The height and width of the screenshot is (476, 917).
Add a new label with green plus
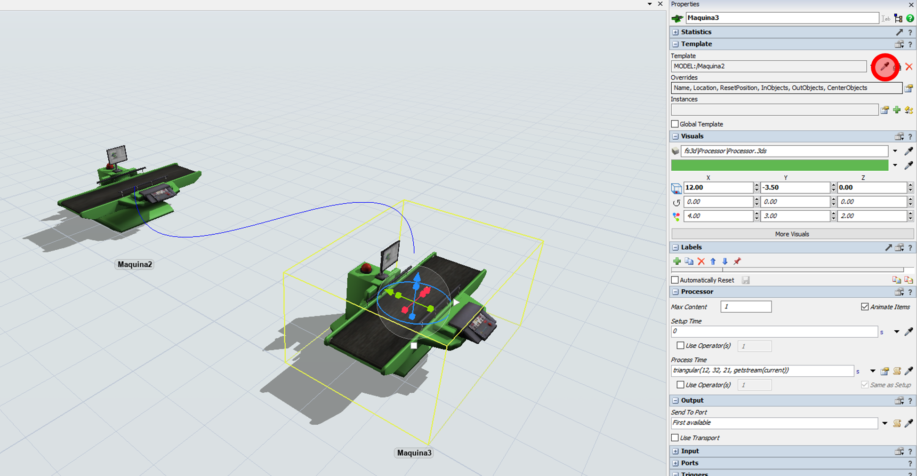point(677,262)
